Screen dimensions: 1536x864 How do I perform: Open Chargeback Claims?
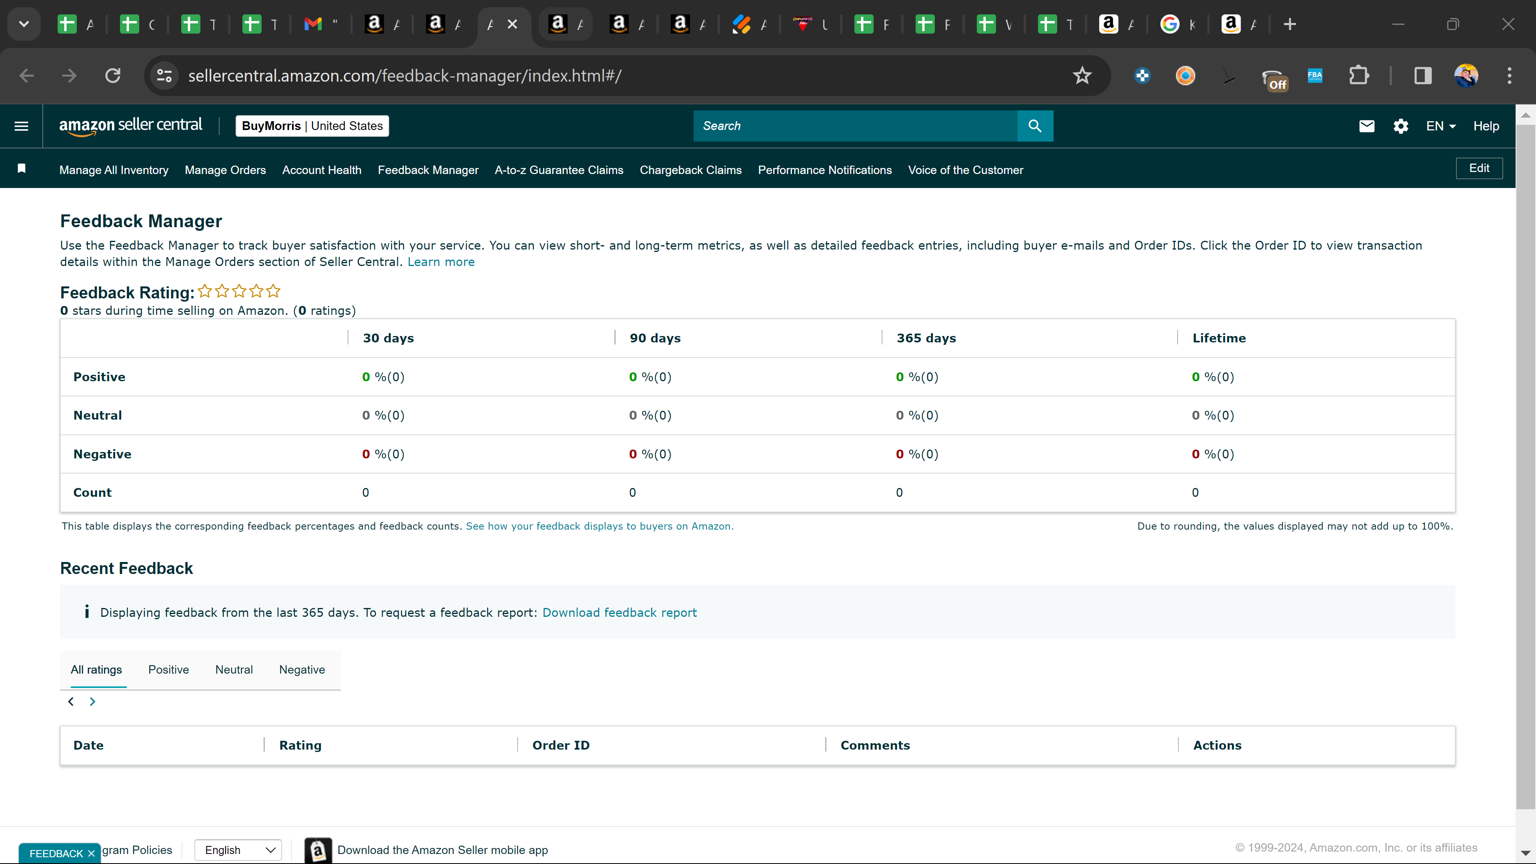pyautogui.click(x=690, y=170)
